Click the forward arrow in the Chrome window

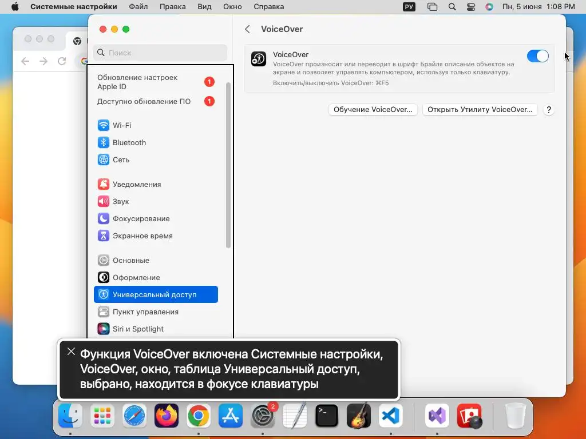click(43, 61)
